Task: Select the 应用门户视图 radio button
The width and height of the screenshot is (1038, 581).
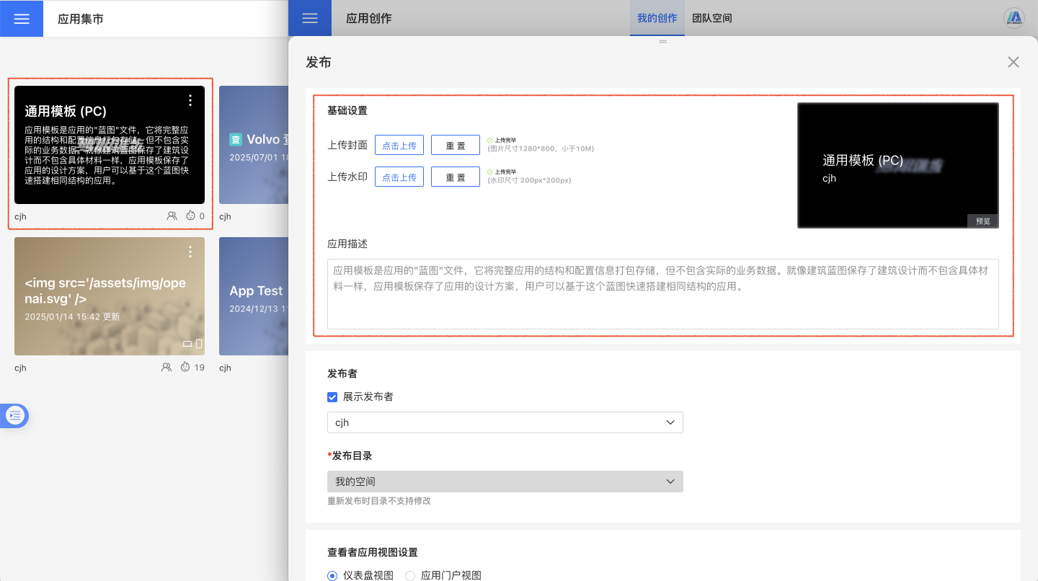Action: click(410, 575)
